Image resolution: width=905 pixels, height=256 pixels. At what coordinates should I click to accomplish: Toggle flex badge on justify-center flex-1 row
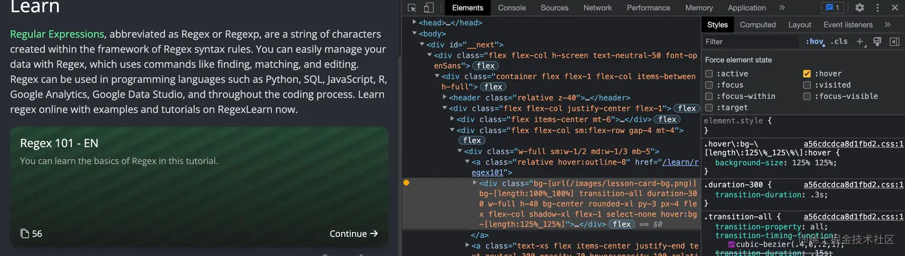(687, 108)
